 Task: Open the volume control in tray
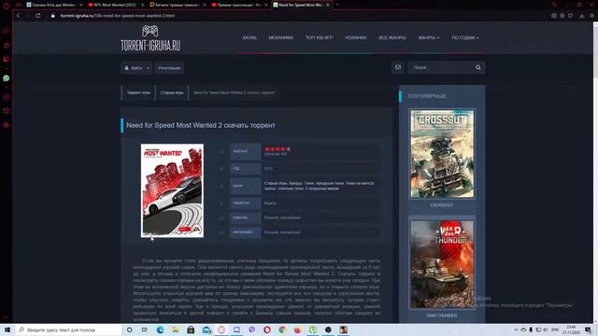click(546, 329)
